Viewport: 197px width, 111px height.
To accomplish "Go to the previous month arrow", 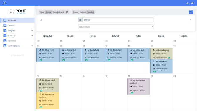I will click(x=41, y=20).
